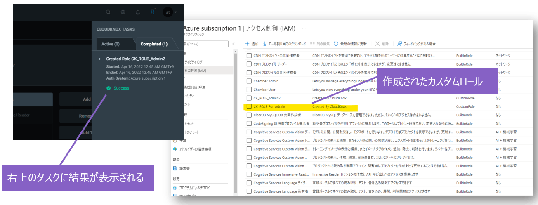
Task: Click the CK_ROLE_Admin2 role name
Action: [267, 98]
